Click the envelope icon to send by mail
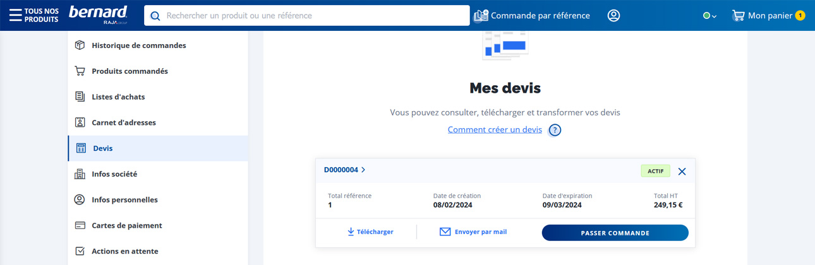This screenshot has height=265, width=815. 445,232
